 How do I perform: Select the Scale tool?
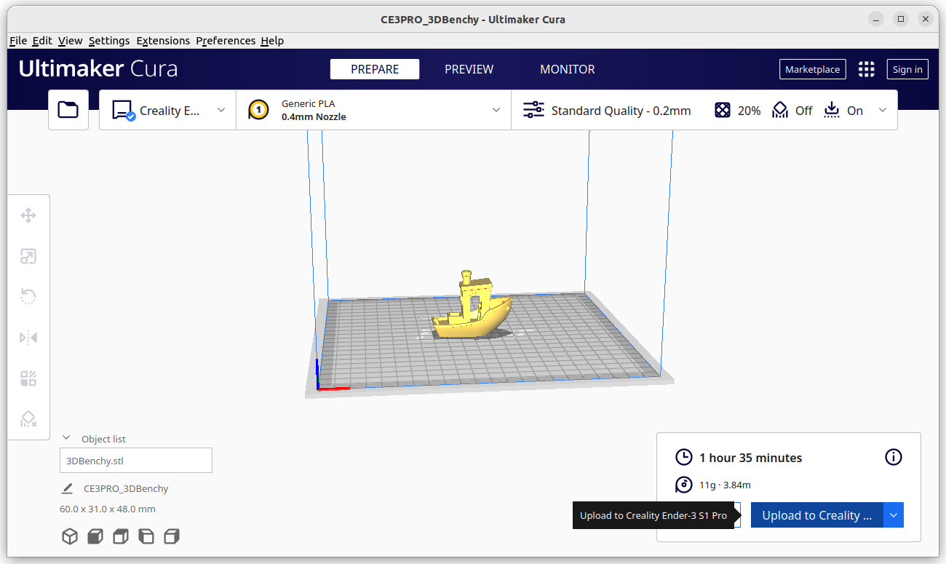point(28,256)
